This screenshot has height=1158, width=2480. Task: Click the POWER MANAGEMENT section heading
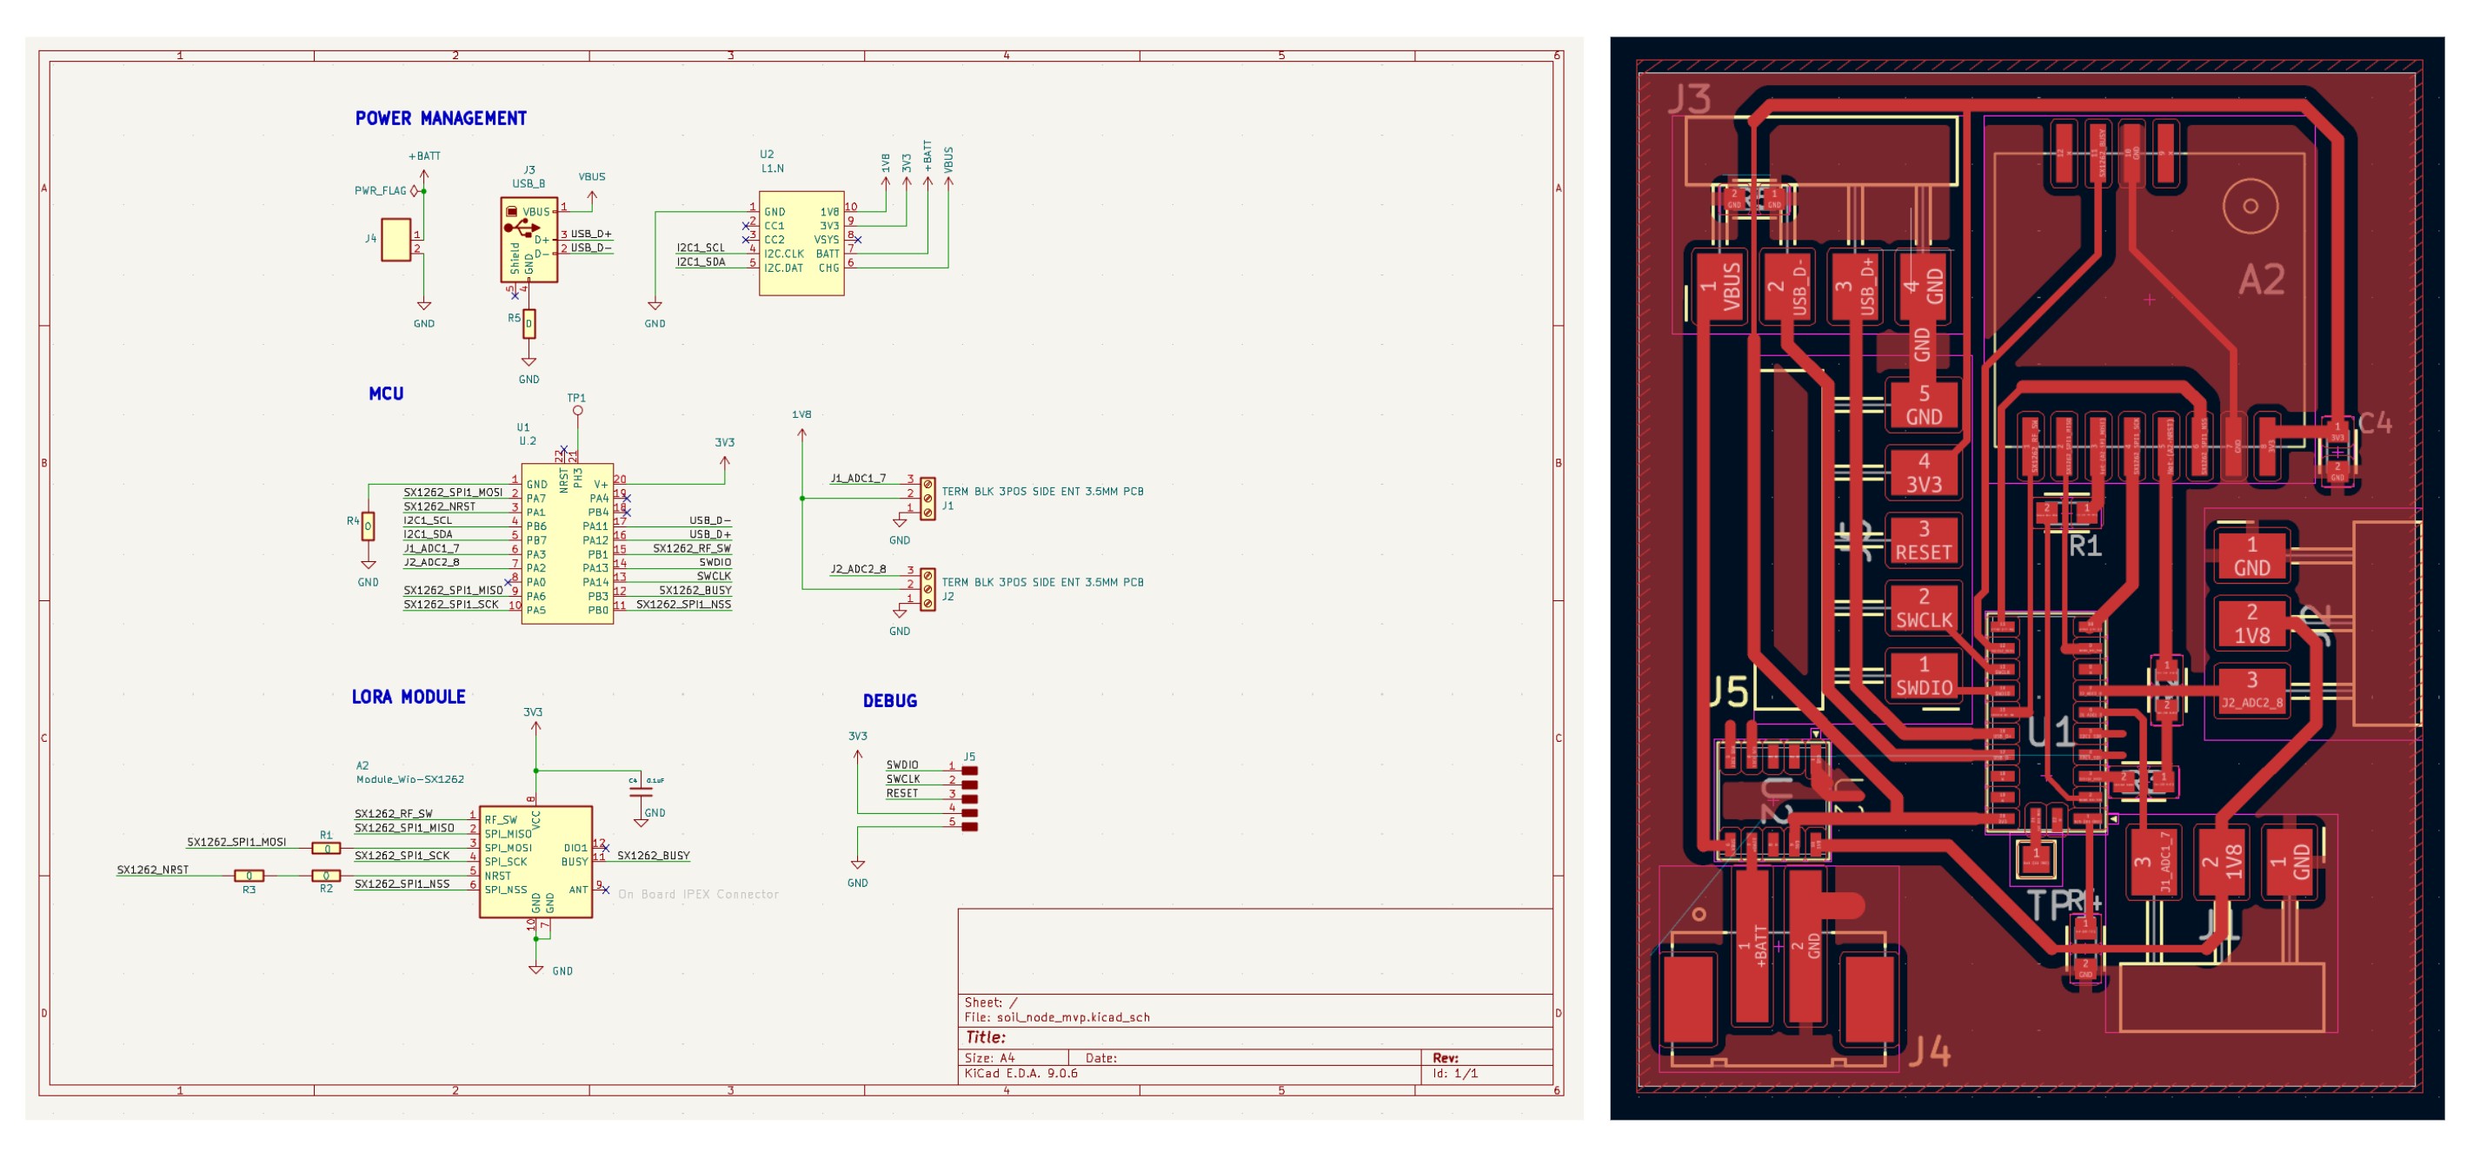coord(440,118)
